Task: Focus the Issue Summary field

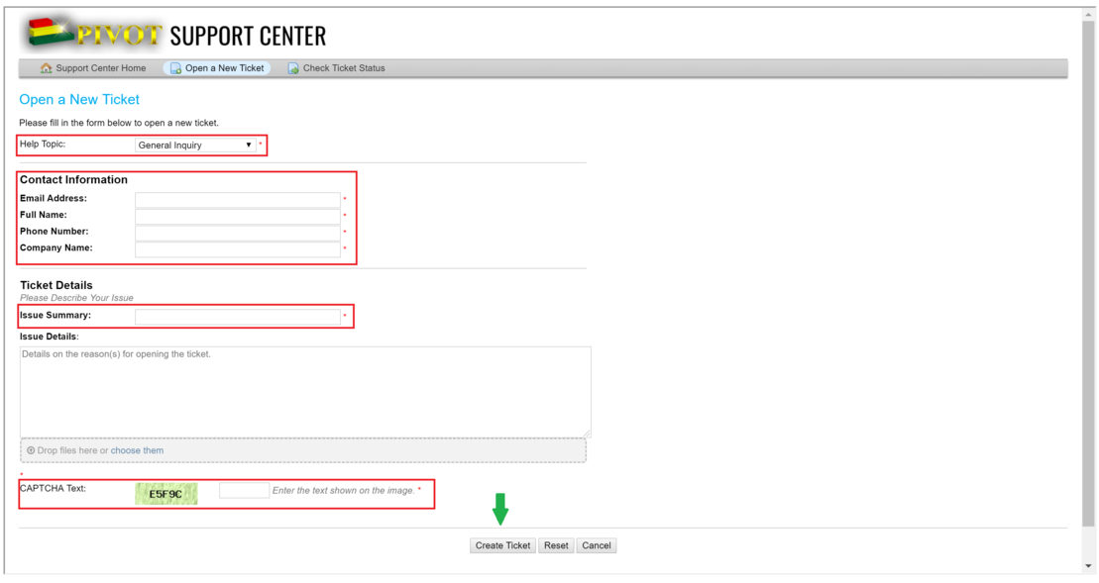Action: [x=238, y=317]
